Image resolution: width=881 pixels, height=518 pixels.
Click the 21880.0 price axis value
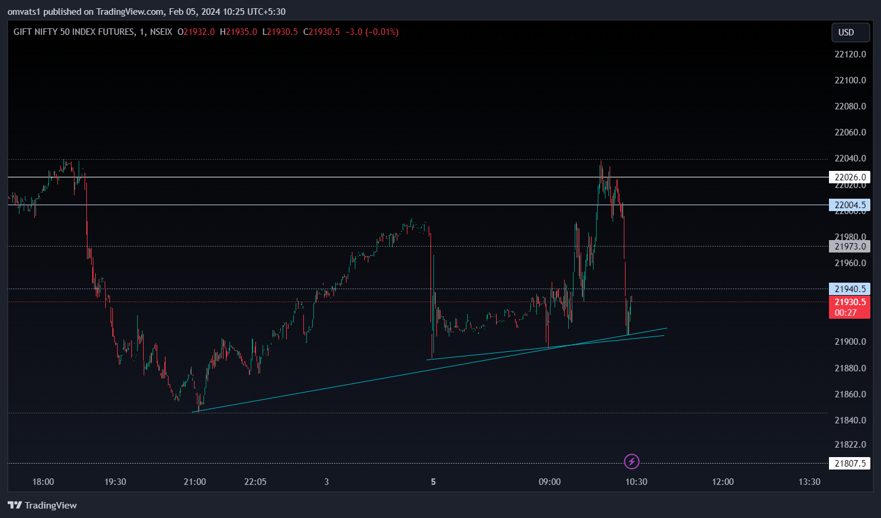tap(850, 368)
